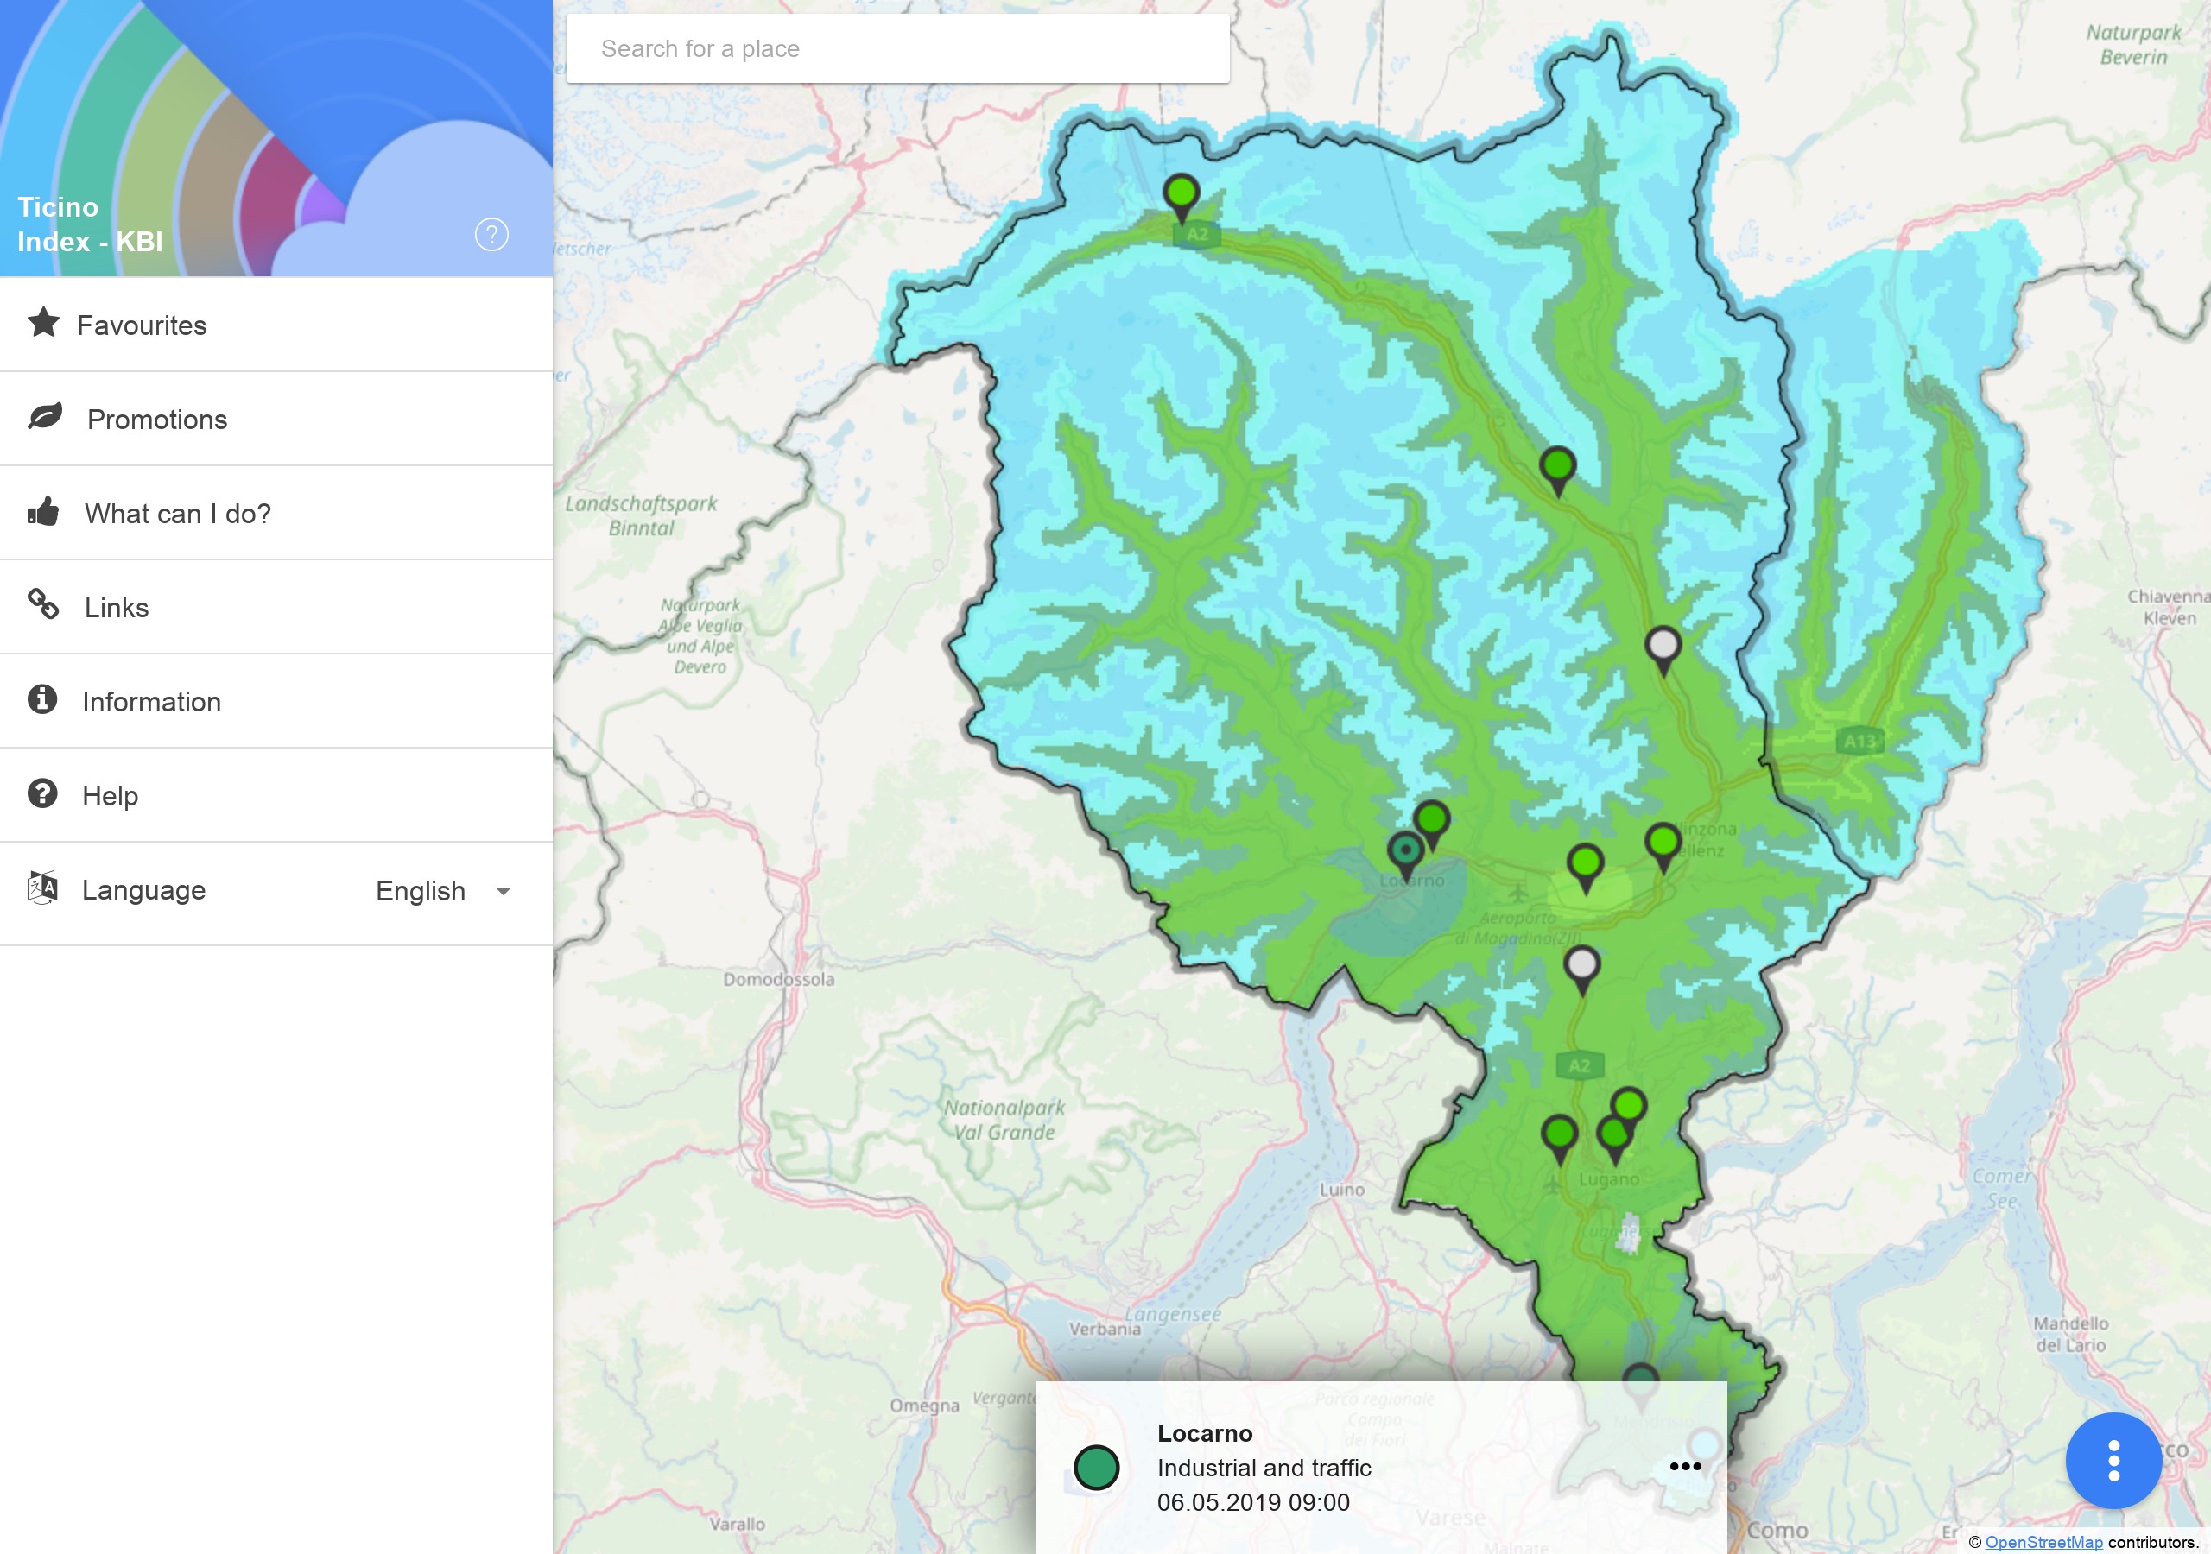Screen dimensions: 2211x1554
Task: Click the Language translate icon
Action: point(42,888)
